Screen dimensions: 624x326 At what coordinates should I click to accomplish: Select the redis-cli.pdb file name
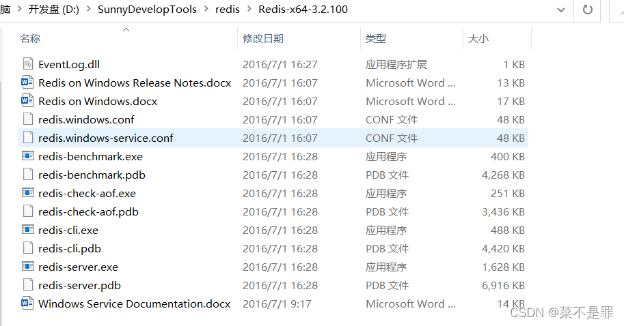[x=70, y=248]
